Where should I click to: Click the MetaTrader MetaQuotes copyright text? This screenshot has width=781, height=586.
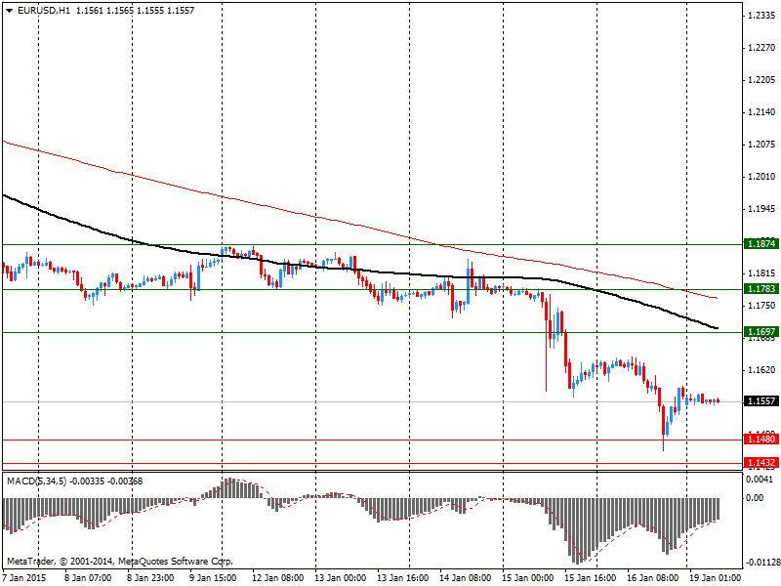coord(120,562)
